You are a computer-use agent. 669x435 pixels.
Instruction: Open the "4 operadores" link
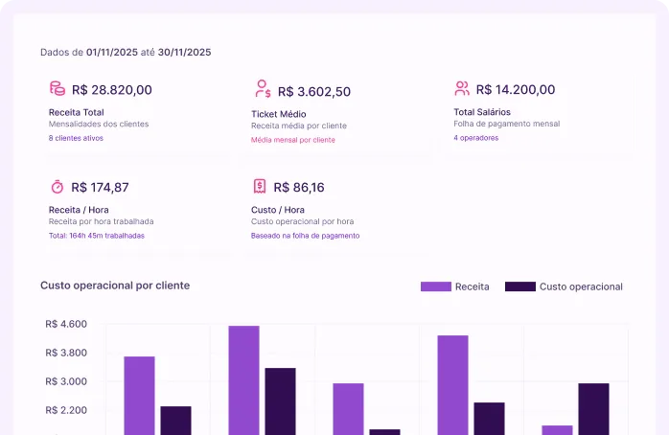point(475,138)
